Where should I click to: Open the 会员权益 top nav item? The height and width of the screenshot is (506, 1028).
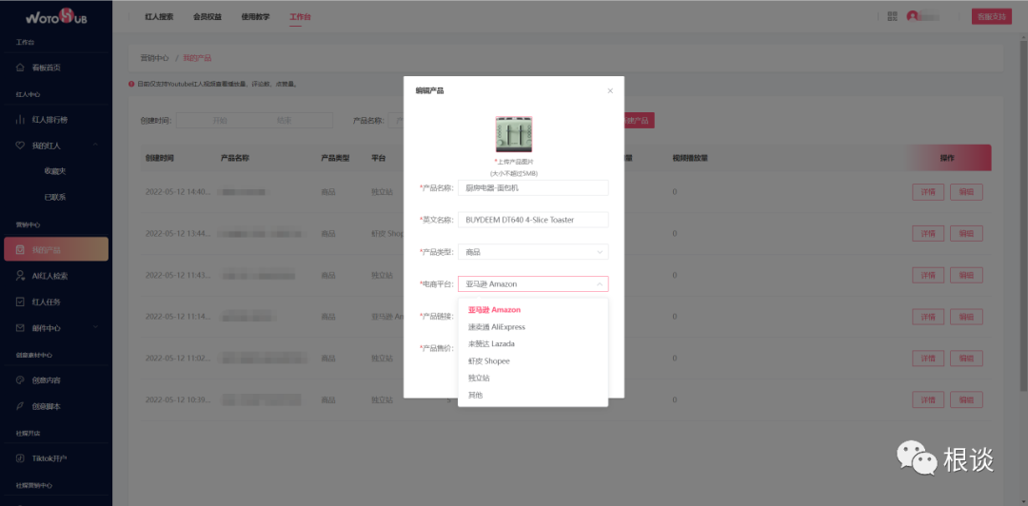pyautogui.click(x=208, y=17)
